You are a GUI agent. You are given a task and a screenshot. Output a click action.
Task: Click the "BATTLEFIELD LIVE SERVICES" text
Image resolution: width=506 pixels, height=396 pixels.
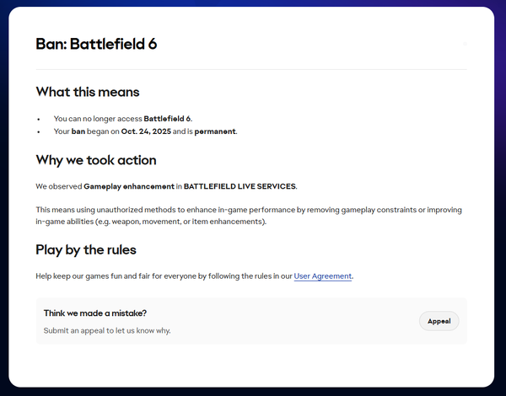click(240, 186)
